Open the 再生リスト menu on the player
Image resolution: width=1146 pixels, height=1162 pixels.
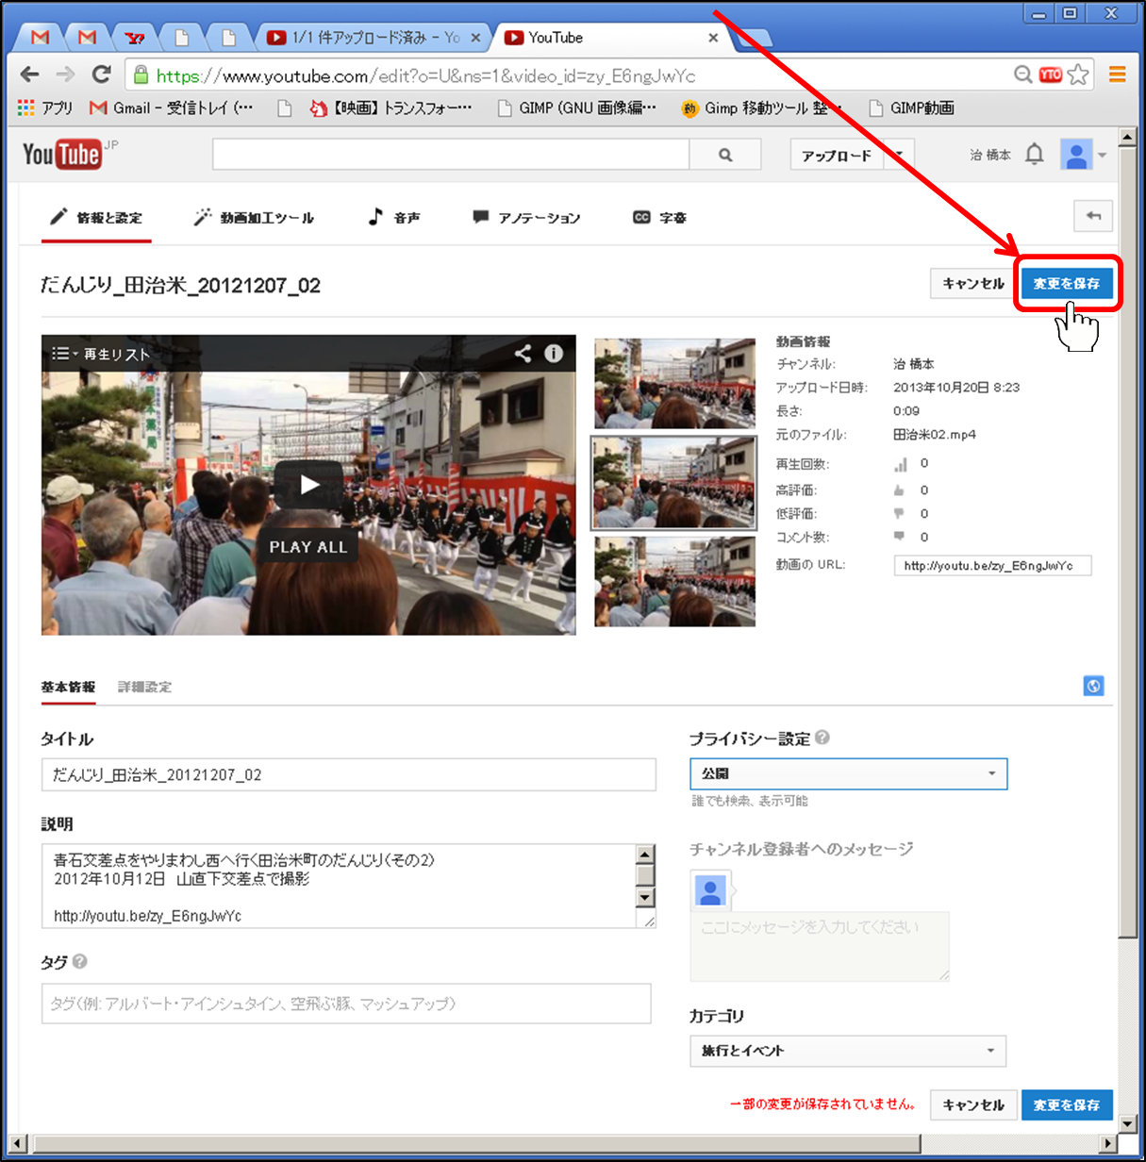(101, 354)
